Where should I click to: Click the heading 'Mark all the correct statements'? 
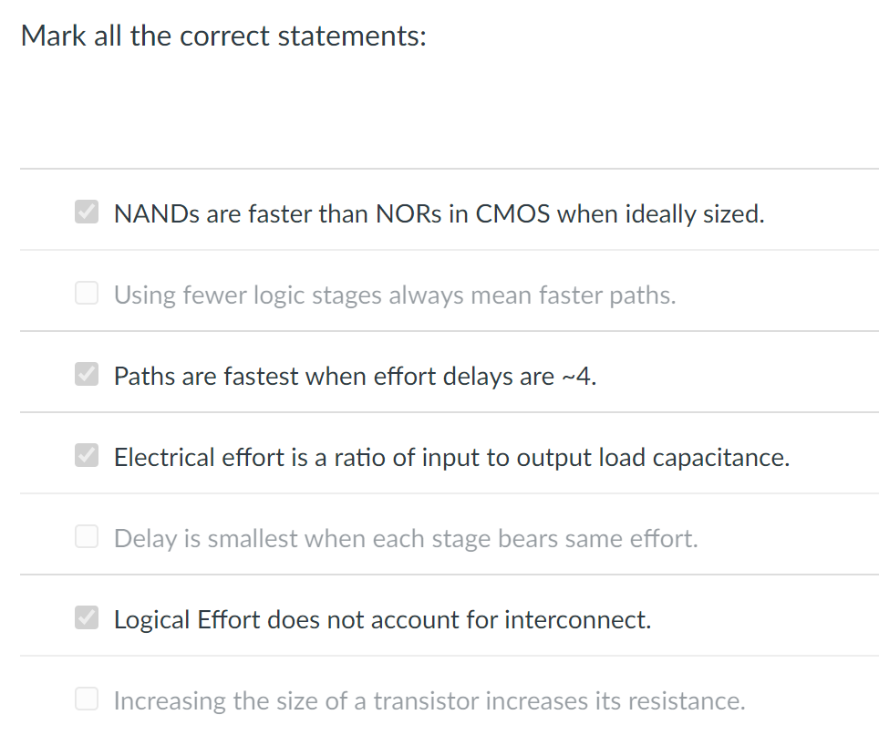tap(225, 35)
